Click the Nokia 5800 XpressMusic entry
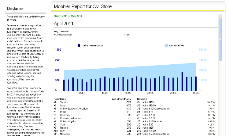 pyautogui.click(x=156, y=109)
